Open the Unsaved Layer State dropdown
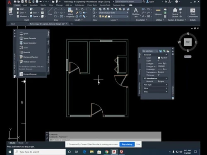 click(x=113, y=13)
